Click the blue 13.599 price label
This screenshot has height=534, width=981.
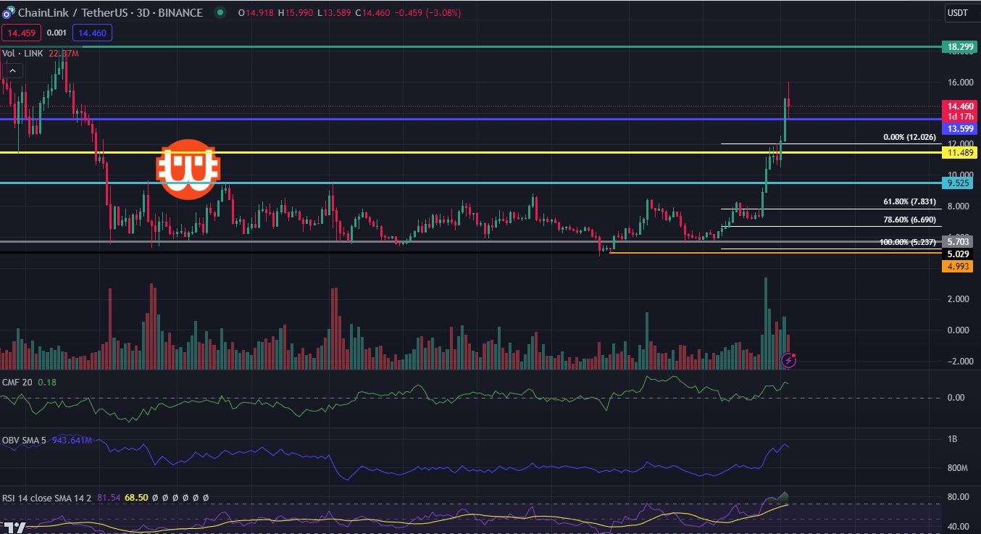(959, 128)
